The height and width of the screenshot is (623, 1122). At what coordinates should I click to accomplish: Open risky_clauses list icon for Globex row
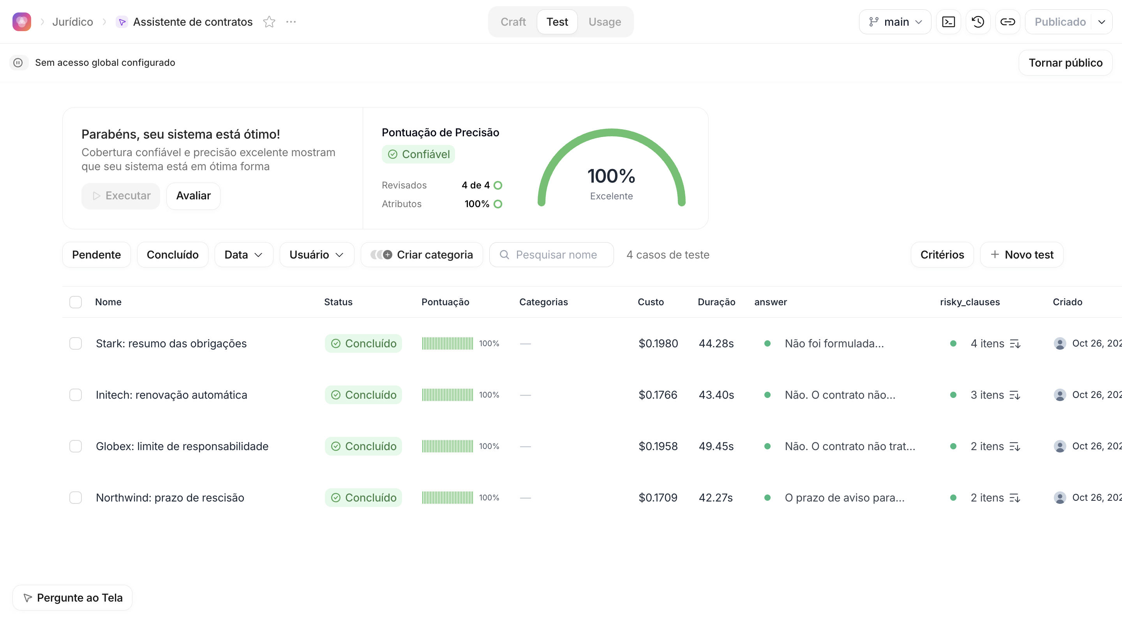[x=1015, y=446]
